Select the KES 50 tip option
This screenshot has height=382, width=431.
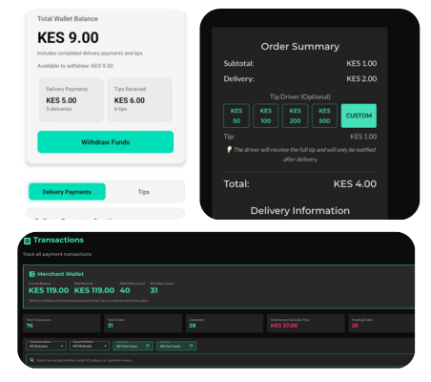(x=236, y=116)
